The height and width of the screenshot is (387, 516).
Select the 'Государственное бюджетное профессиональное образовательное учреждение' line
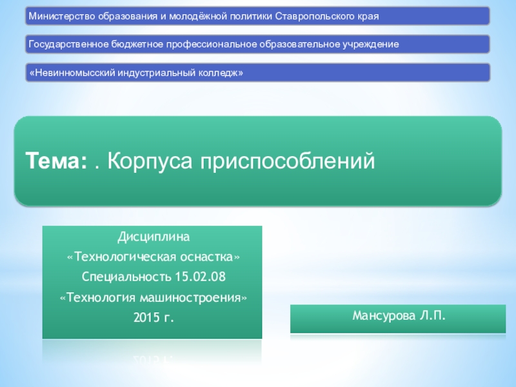[x=213, y=44]
